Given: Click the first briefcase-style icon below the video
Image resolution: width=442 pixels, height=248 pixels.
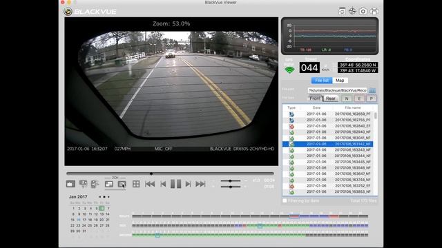Looking at the screenshot, I should click(70, 184).
